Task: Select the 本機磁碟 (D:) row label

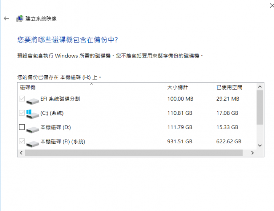Action: pos(56,127)
